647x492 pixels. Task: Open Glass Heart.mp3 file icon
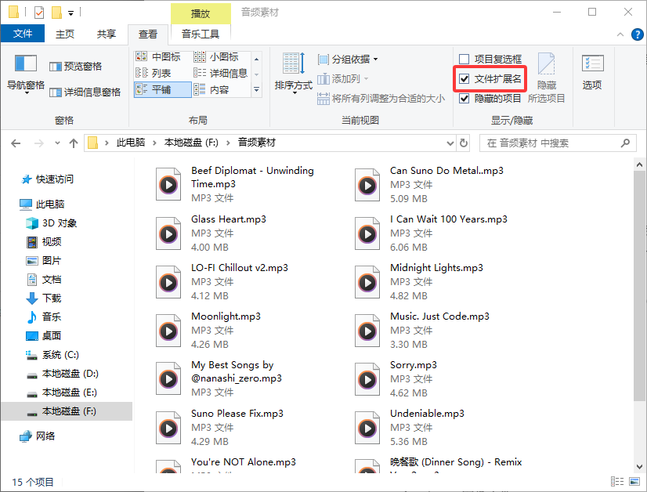[x=168, y=233]
